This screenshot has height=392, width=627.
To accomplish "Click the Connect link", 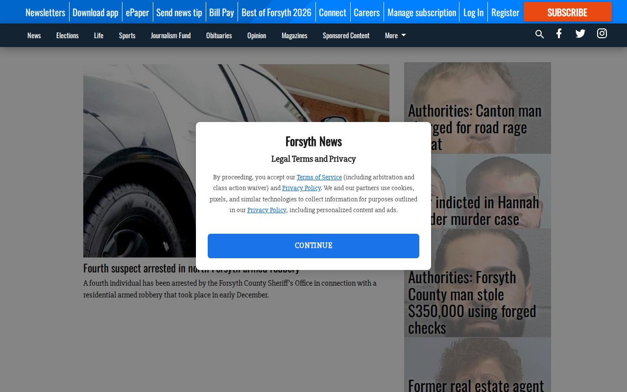I will (333, 12).
